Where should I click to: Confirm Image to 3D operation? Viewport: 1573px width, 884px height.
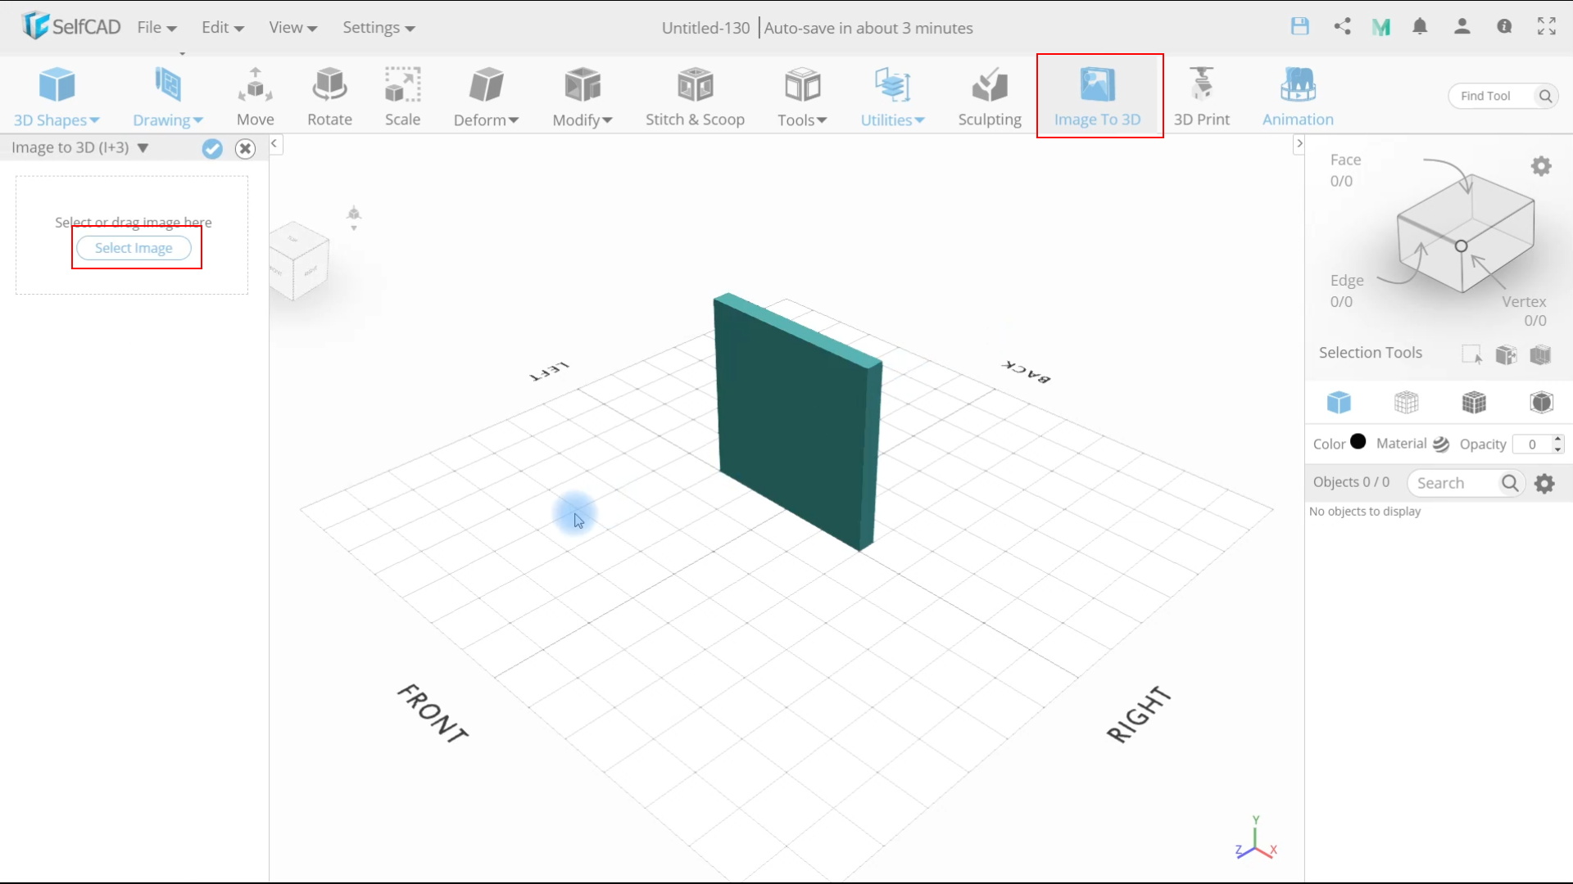213,148
